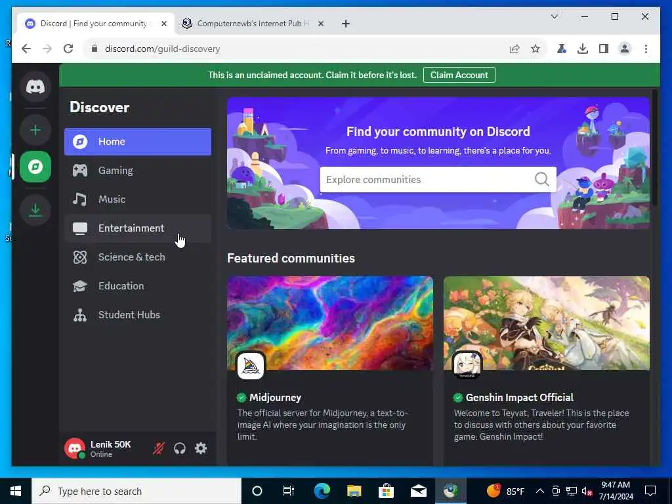Open User Settings gear icon
This screenshot has width=672, height=504.
tap(201, 448)
